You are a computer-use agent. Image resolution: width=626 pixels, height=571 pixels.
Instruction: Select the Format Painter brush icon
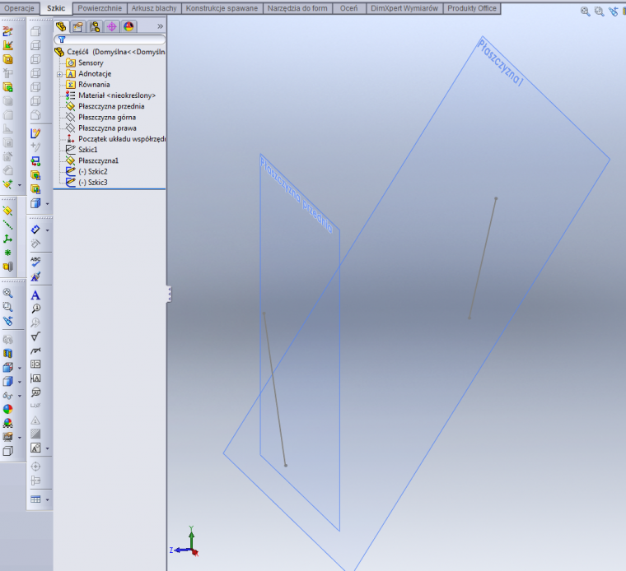35,276
